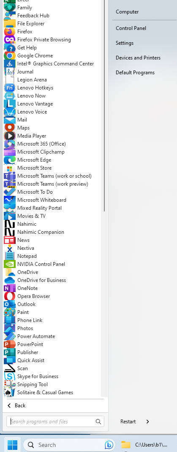This screenshot has width=177, height=452.
Task: Open Settings in the right pane
Action: pyautogui.click(x=125, y=43)
